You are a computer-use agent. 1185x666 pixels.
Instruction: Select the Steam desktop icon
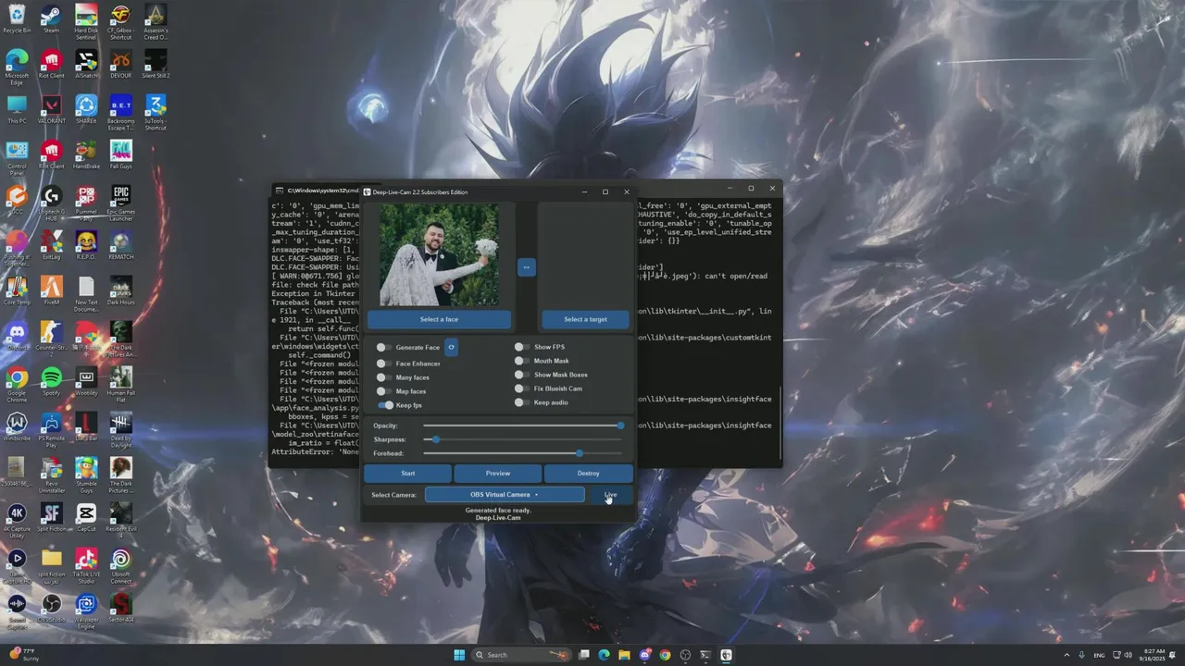tap(51, 18)
